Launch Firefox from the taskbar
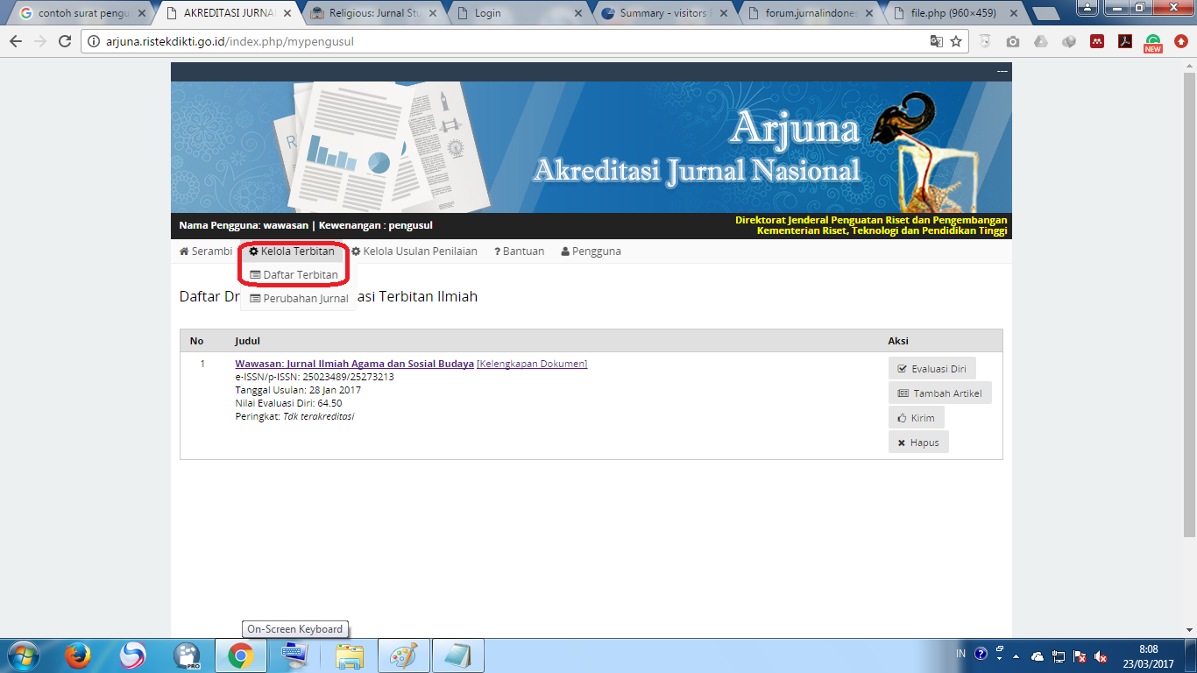The width and height of the screenshot is (1197, 673). (x=79, y=655)
